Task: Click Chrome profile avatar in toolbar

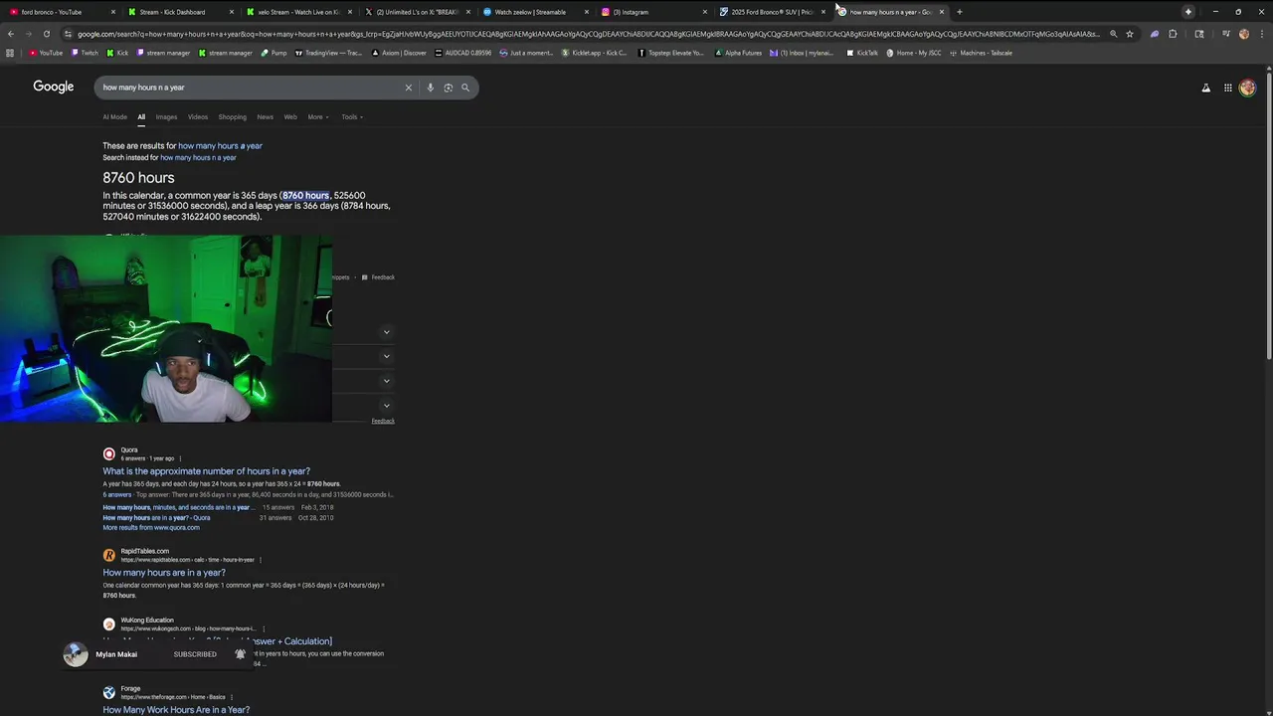Action: pos(1244,34)
